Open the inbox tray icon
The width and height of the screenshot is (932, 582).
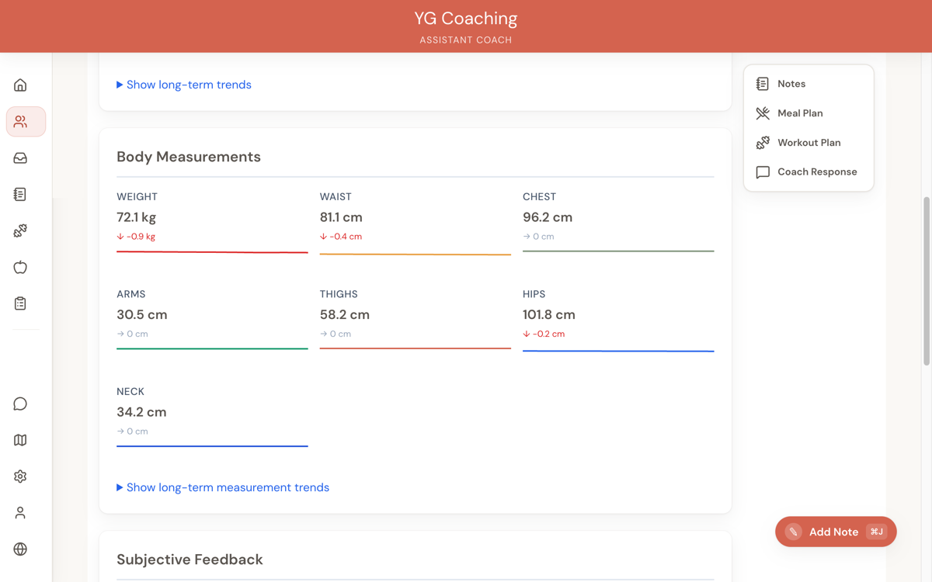pos(20,158)
